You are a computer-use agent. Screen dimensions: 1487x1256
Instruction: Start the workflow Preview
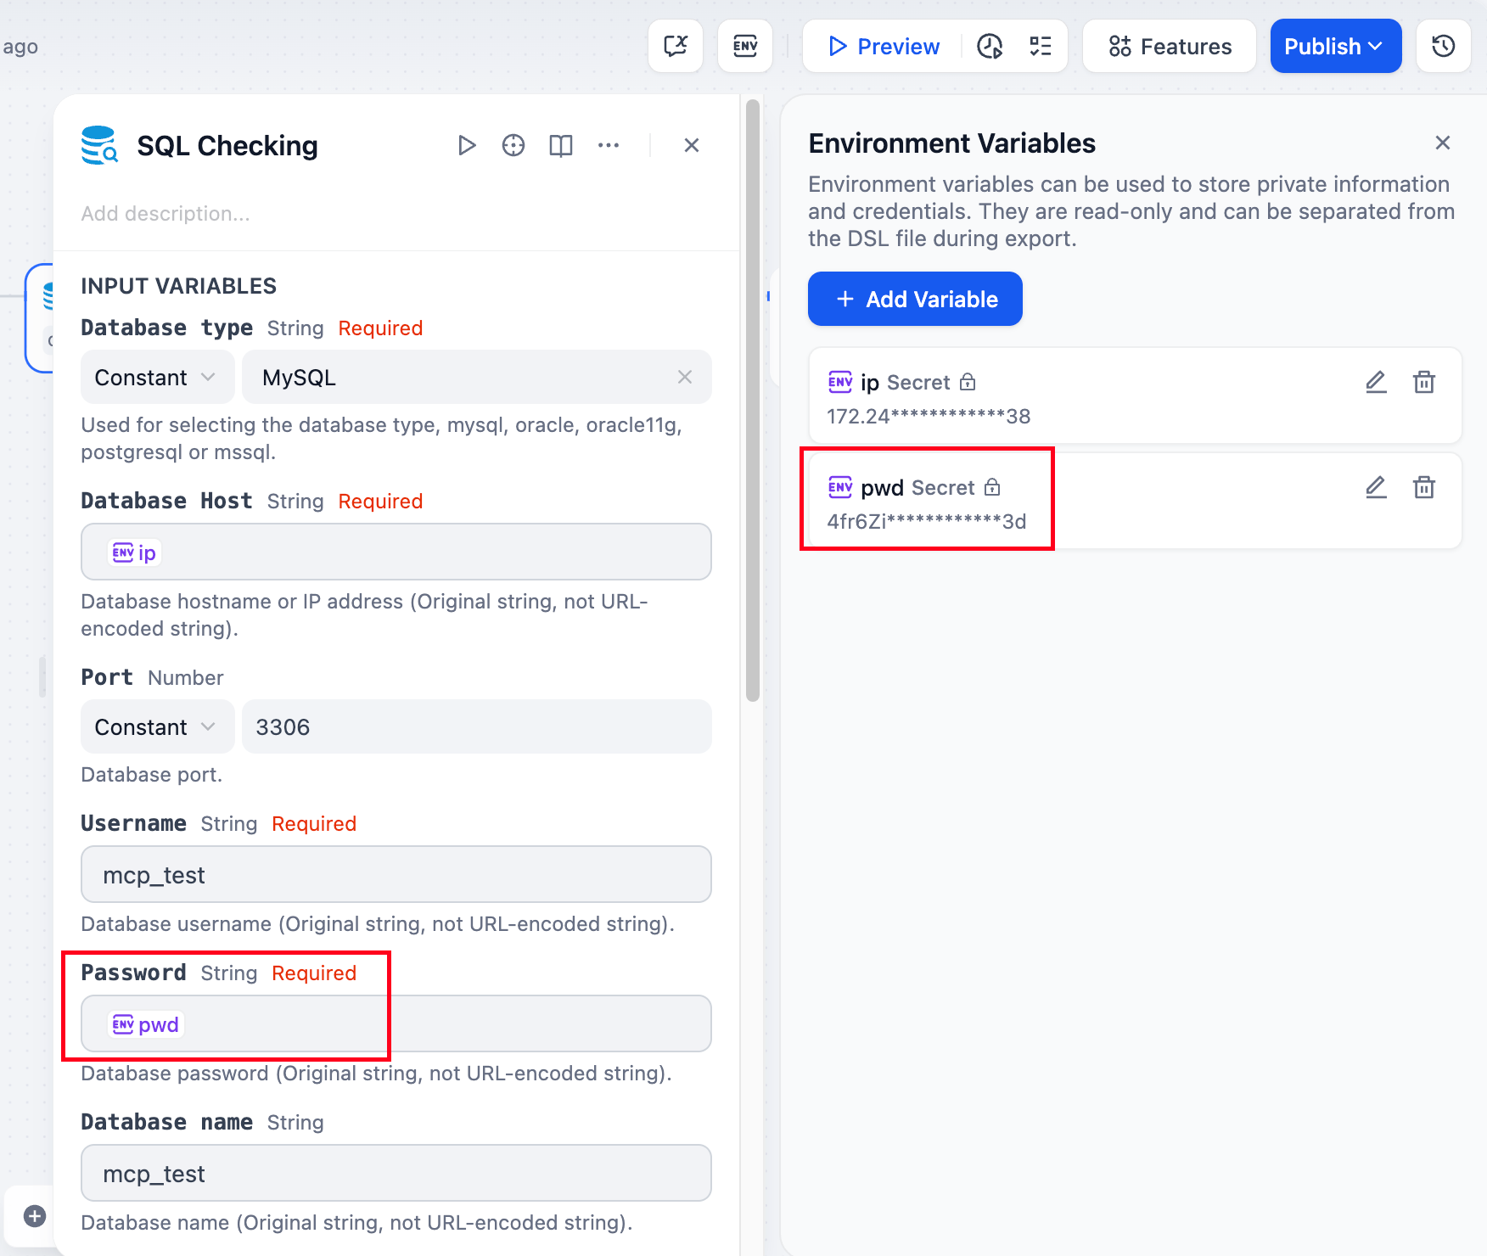click(x=884, y=46)
